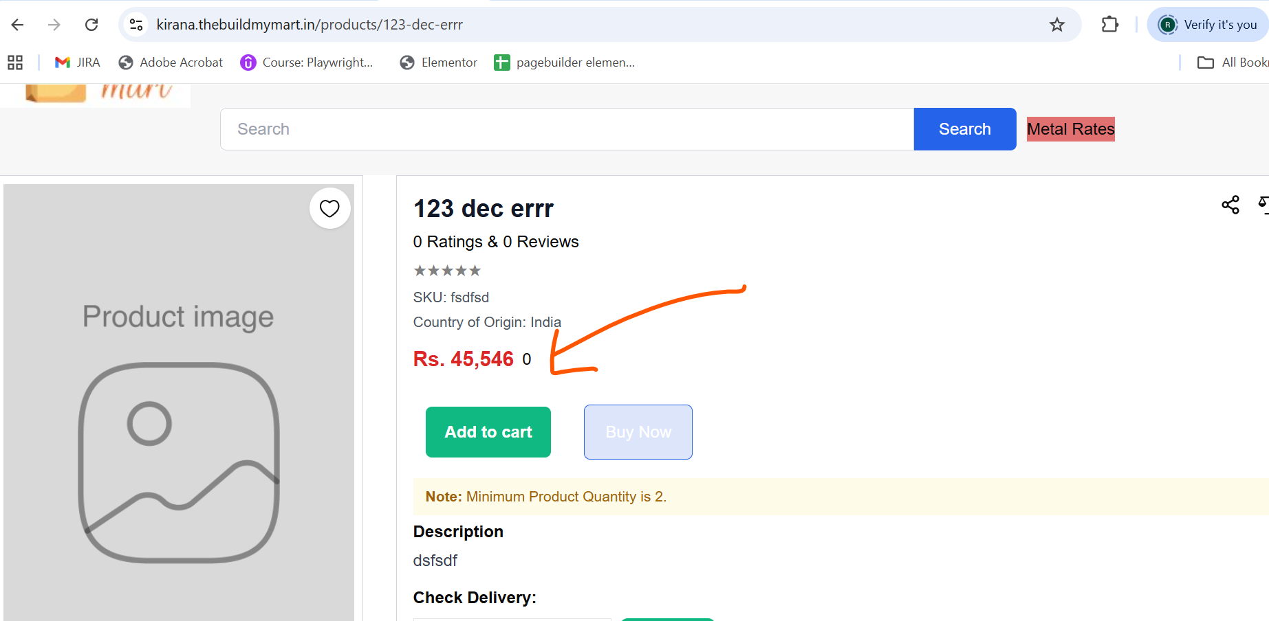Open the Metal Rates link
The image size is (1269, 621).
(1071, 129)
